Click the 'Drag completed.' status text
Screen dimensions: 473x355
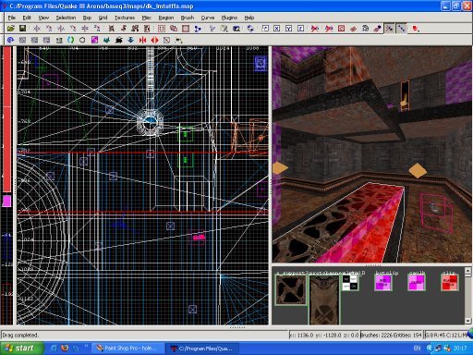(x=20, y=335)
